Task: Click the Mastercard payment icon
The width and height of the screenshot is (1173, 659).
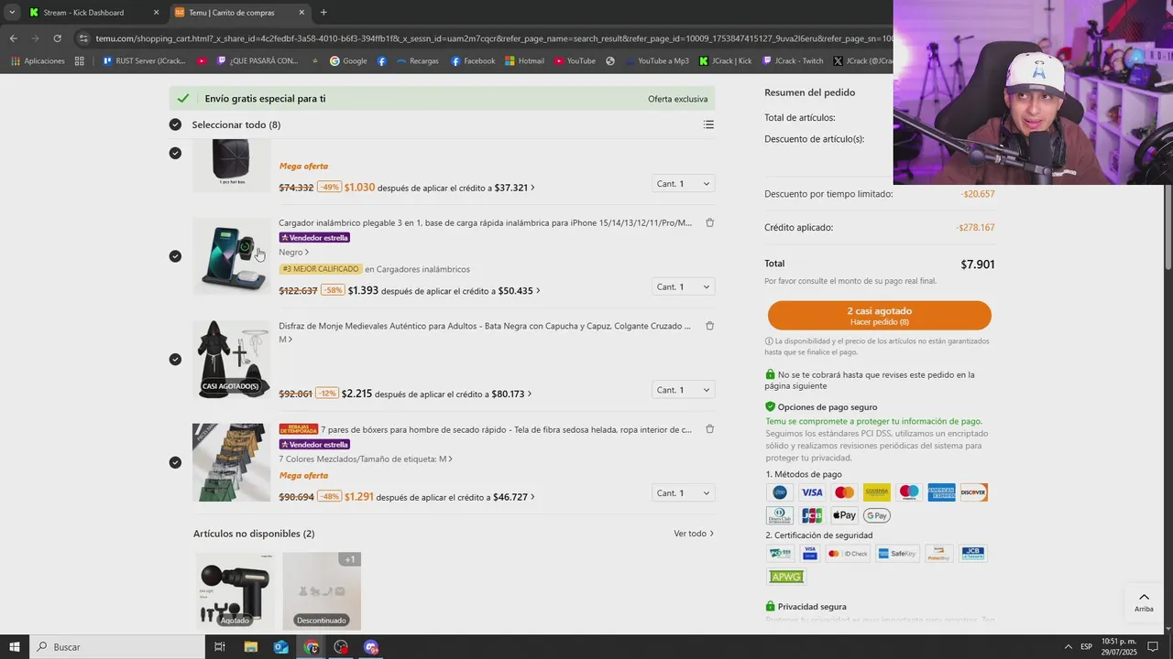Action: (x=844, y=492)
